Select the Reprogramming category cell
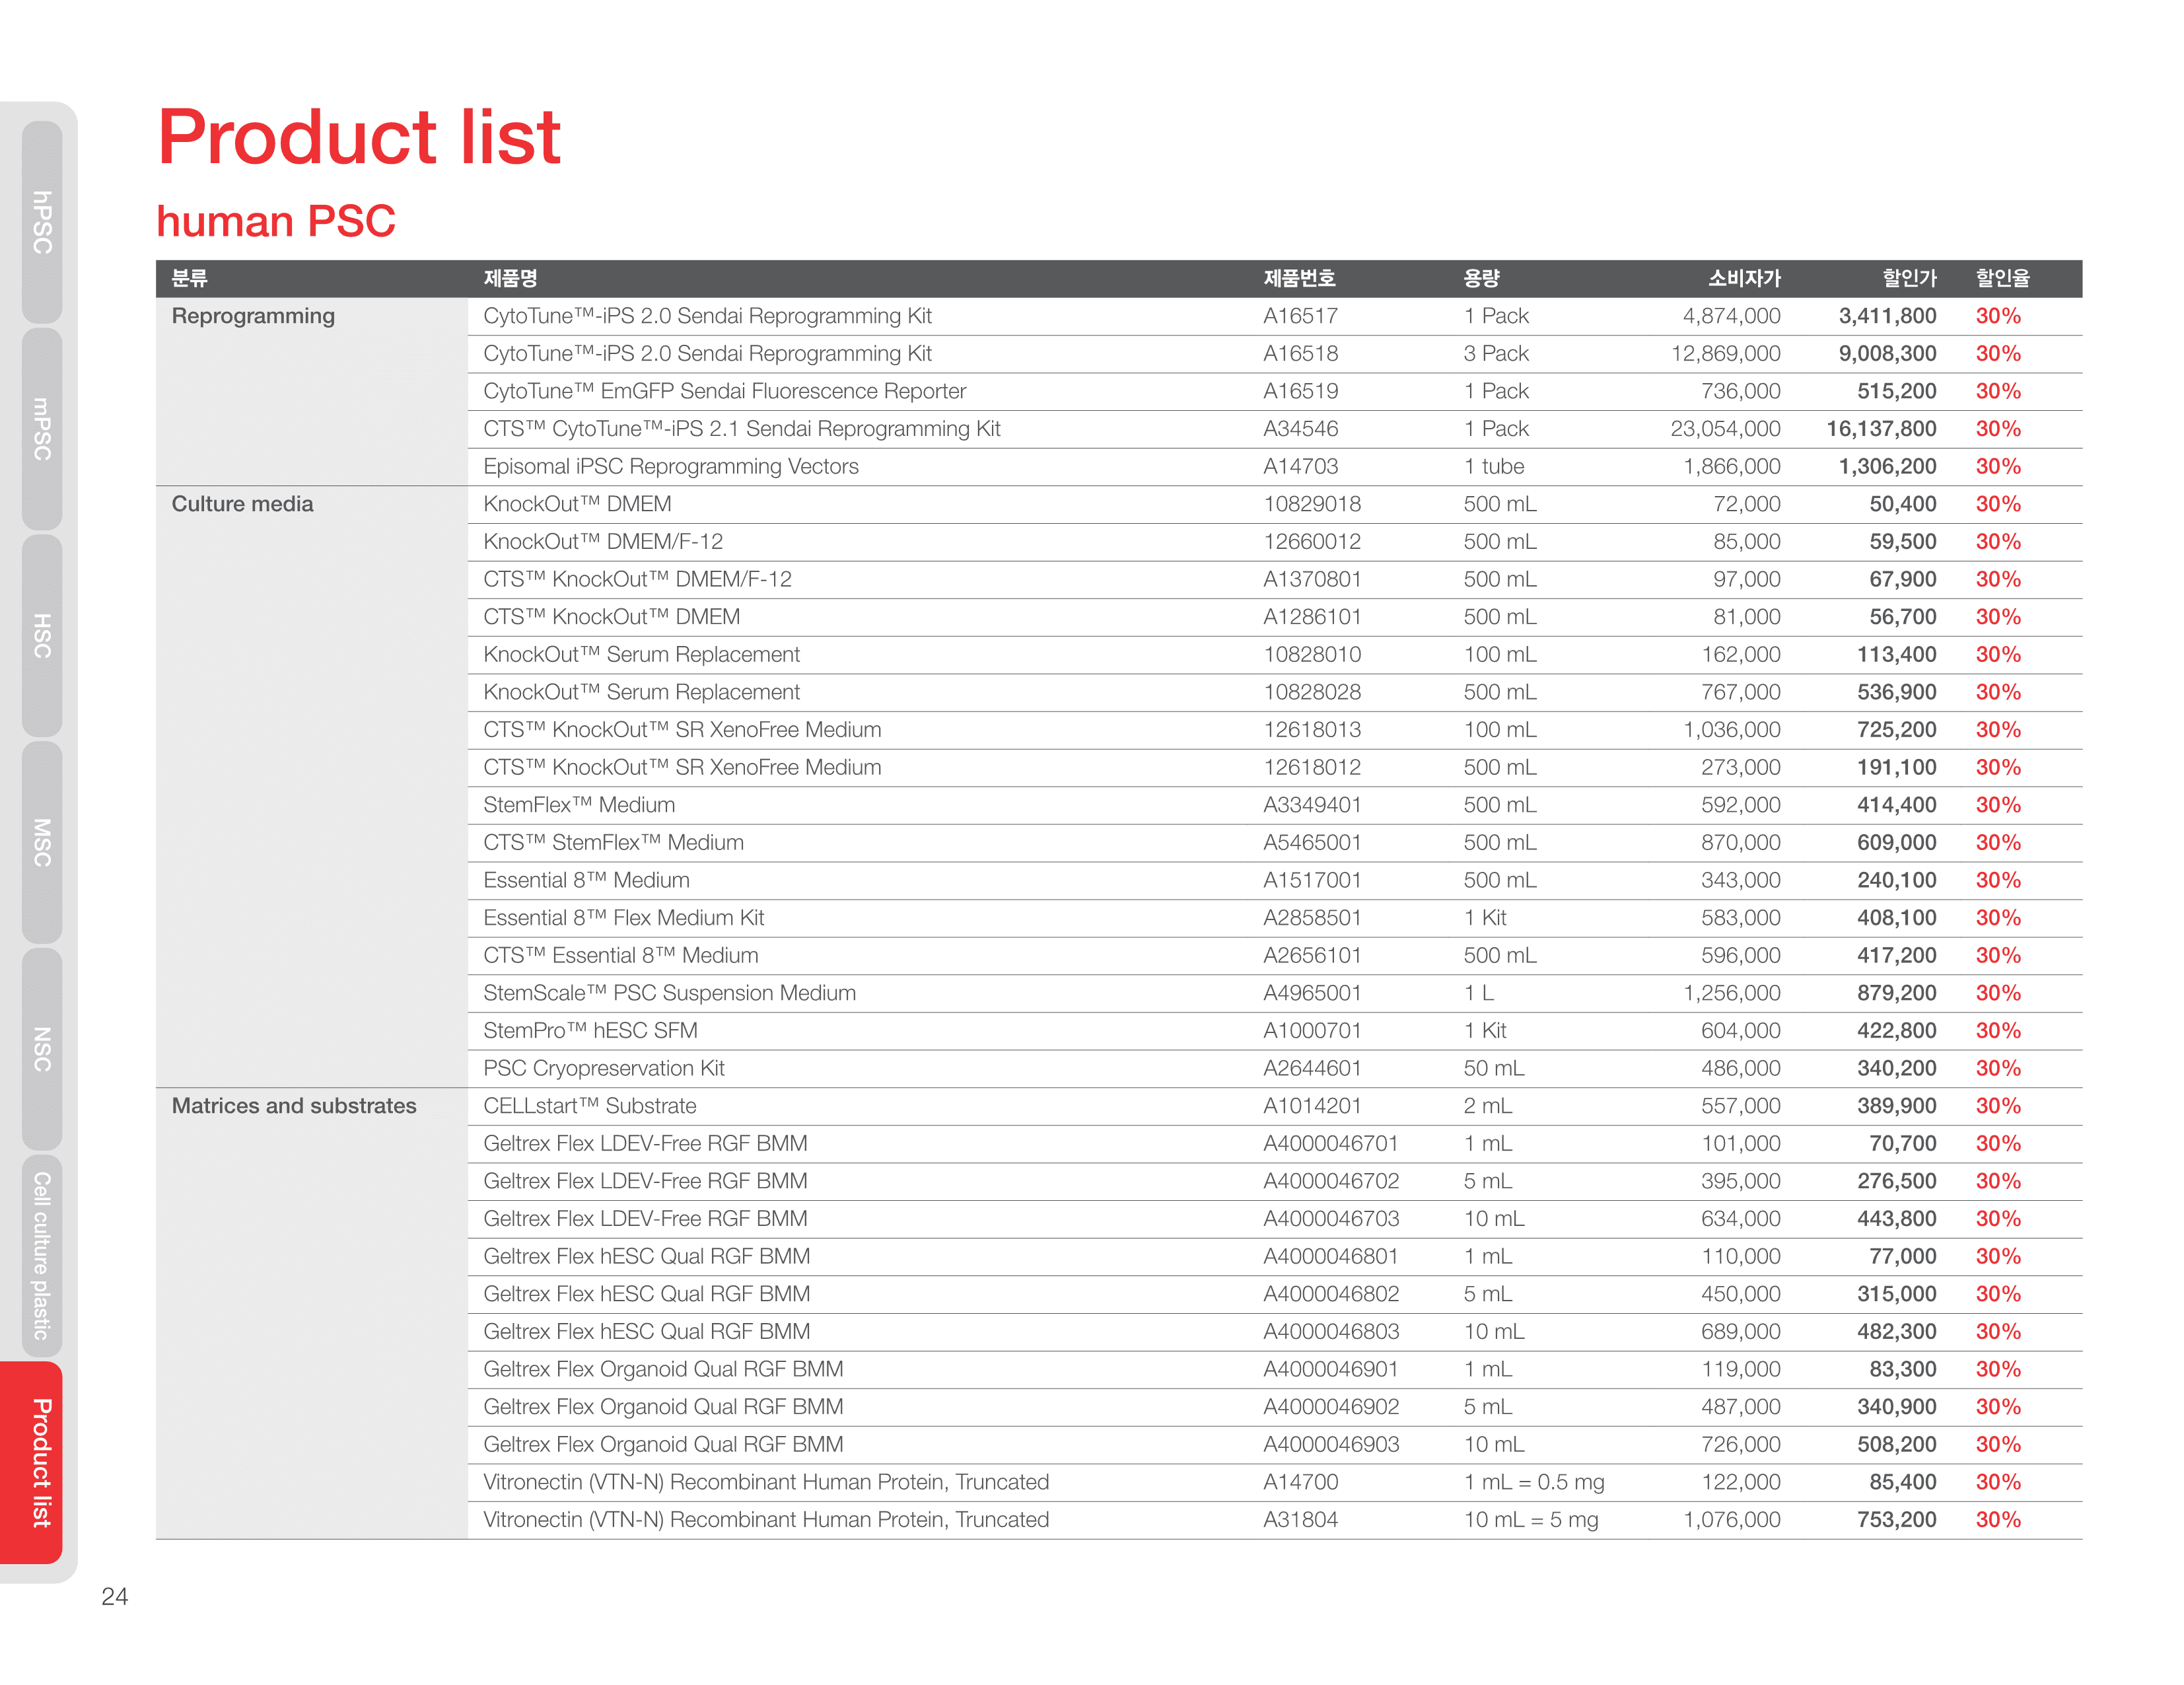Viewport: 2184px width, 1685px height. [x=253, y=316]
